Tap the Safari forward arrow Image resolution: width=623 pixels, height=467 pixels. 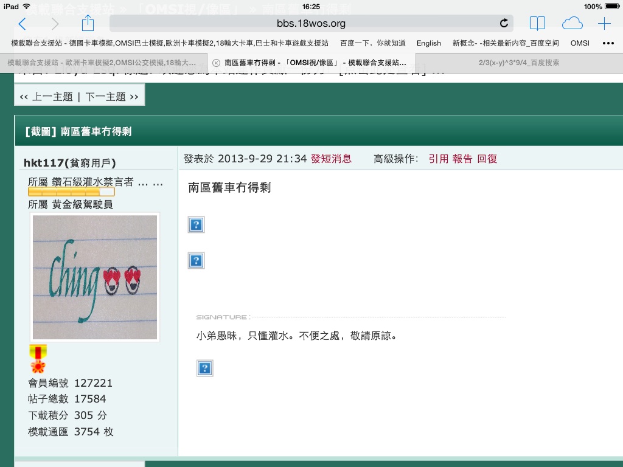coord(55,24)
